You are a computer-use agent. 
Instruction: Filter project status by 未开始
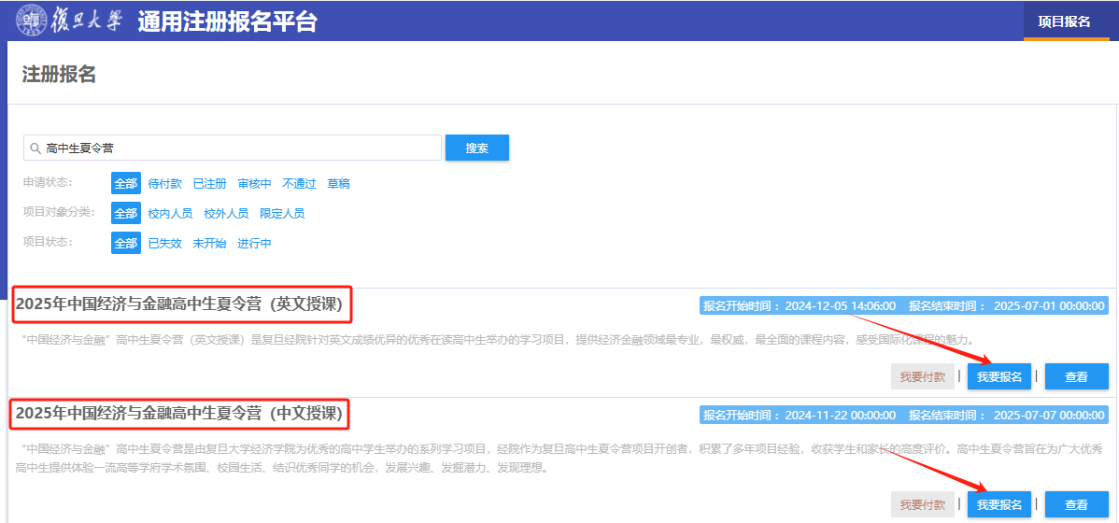pos(210,244)
